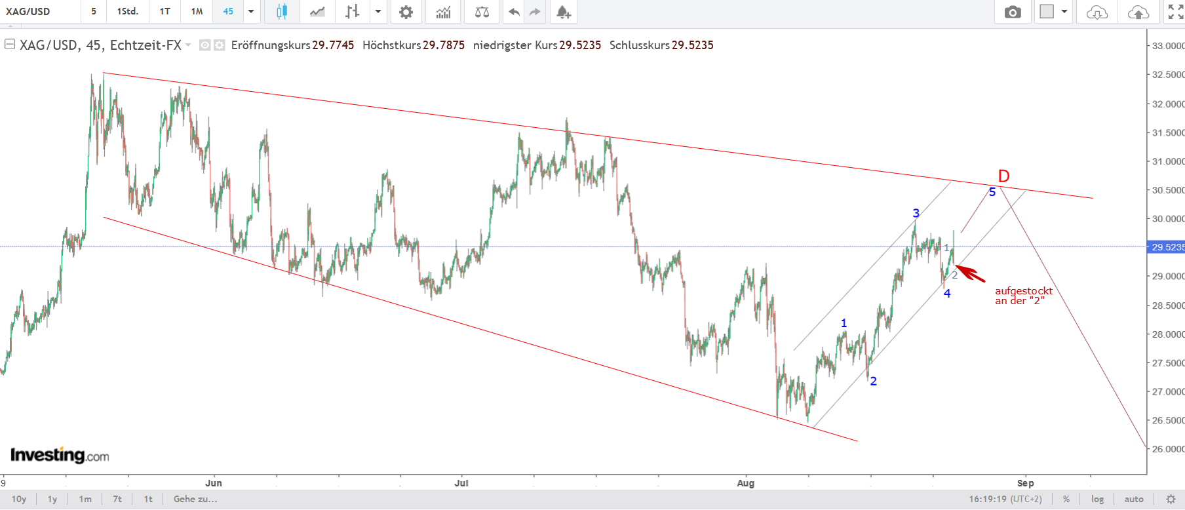Open the 'Gehe zu...' date picker
Screen dimensions: 1185x510
click(195, 500)
